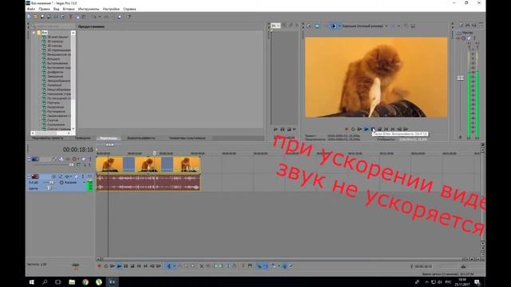Open the Файл menu
511x287 pixels.
[x=31, y=9]
